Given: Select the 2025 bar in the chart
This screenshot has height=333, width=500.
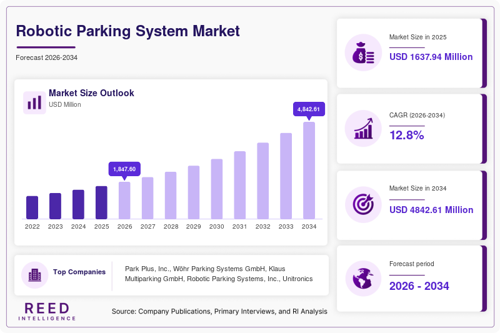Looking at the screenshot, I should coord(101,202).
